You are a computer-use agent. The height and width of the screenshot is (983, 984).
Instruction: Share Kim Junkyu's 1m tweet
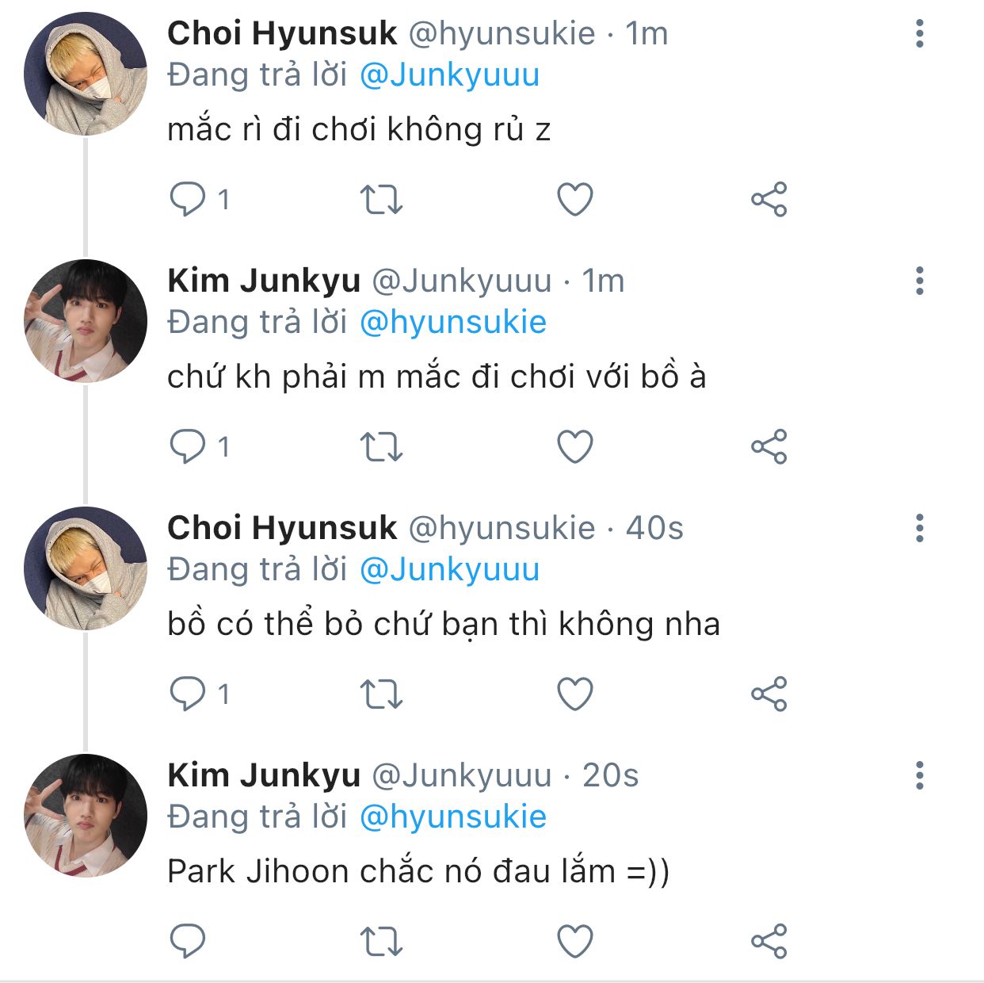(769, 446)
